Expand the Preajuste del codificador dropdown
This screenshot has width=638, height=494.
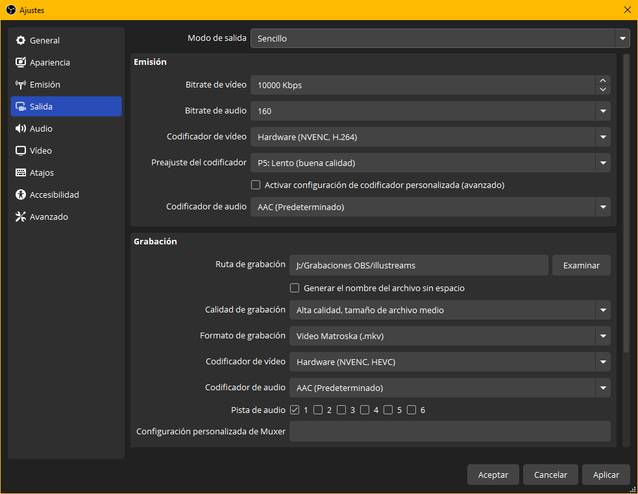430,163
